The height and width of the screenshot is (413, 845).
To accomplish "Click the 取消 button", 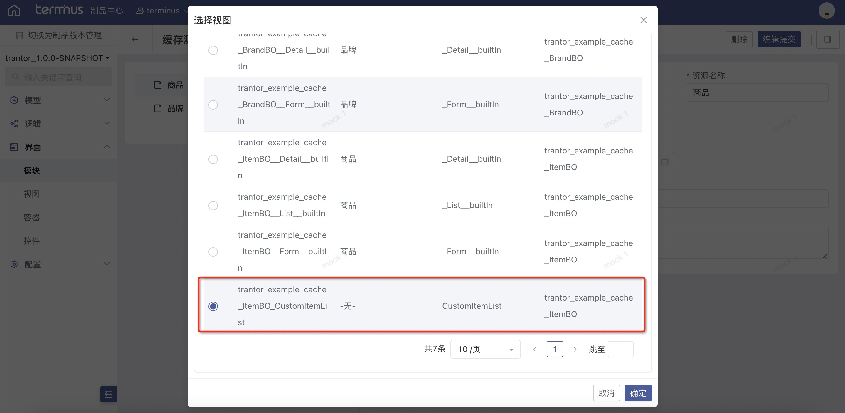I will coord(606,393).
